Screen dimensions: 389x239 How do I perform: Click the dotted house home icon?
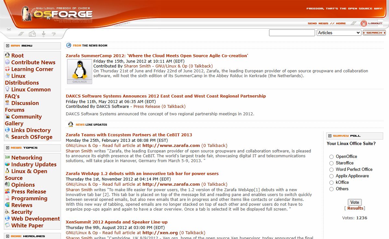coord(32,34)
